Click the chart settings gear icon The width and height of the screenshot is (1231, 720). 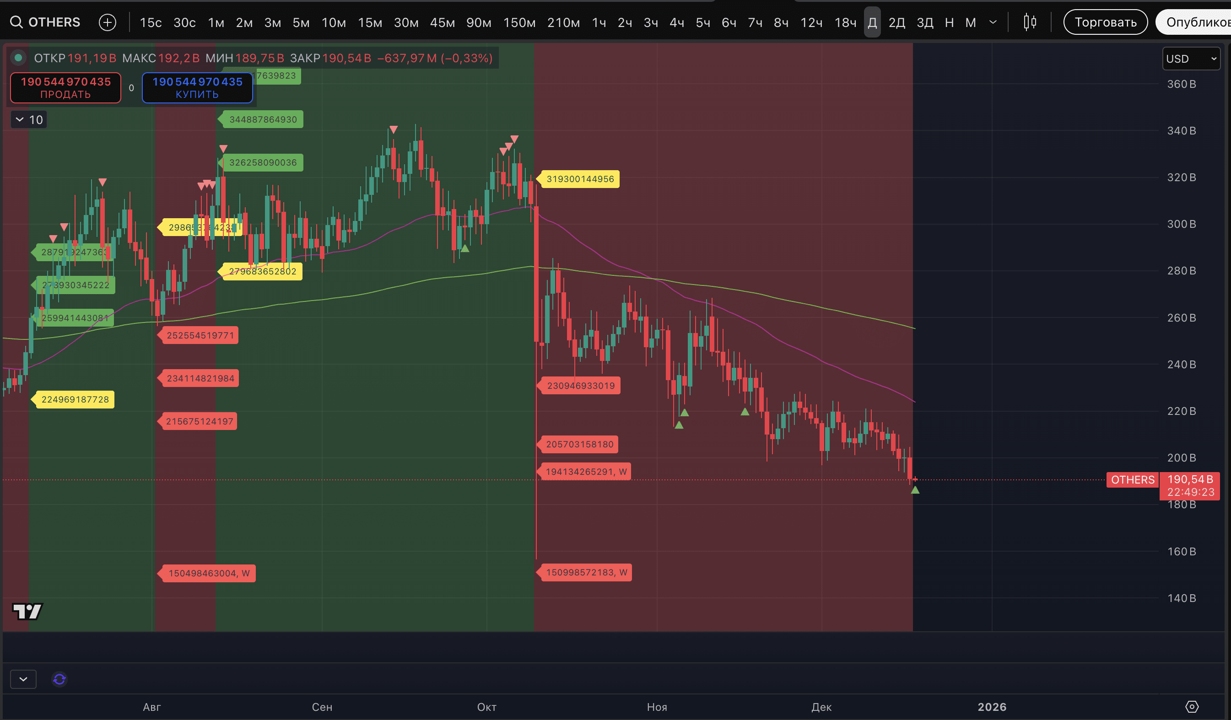coord(1192,706)
